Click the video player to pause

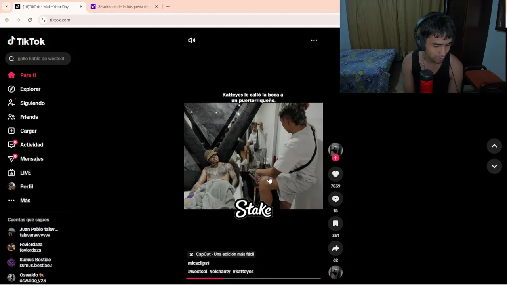(x=253, y=156)
